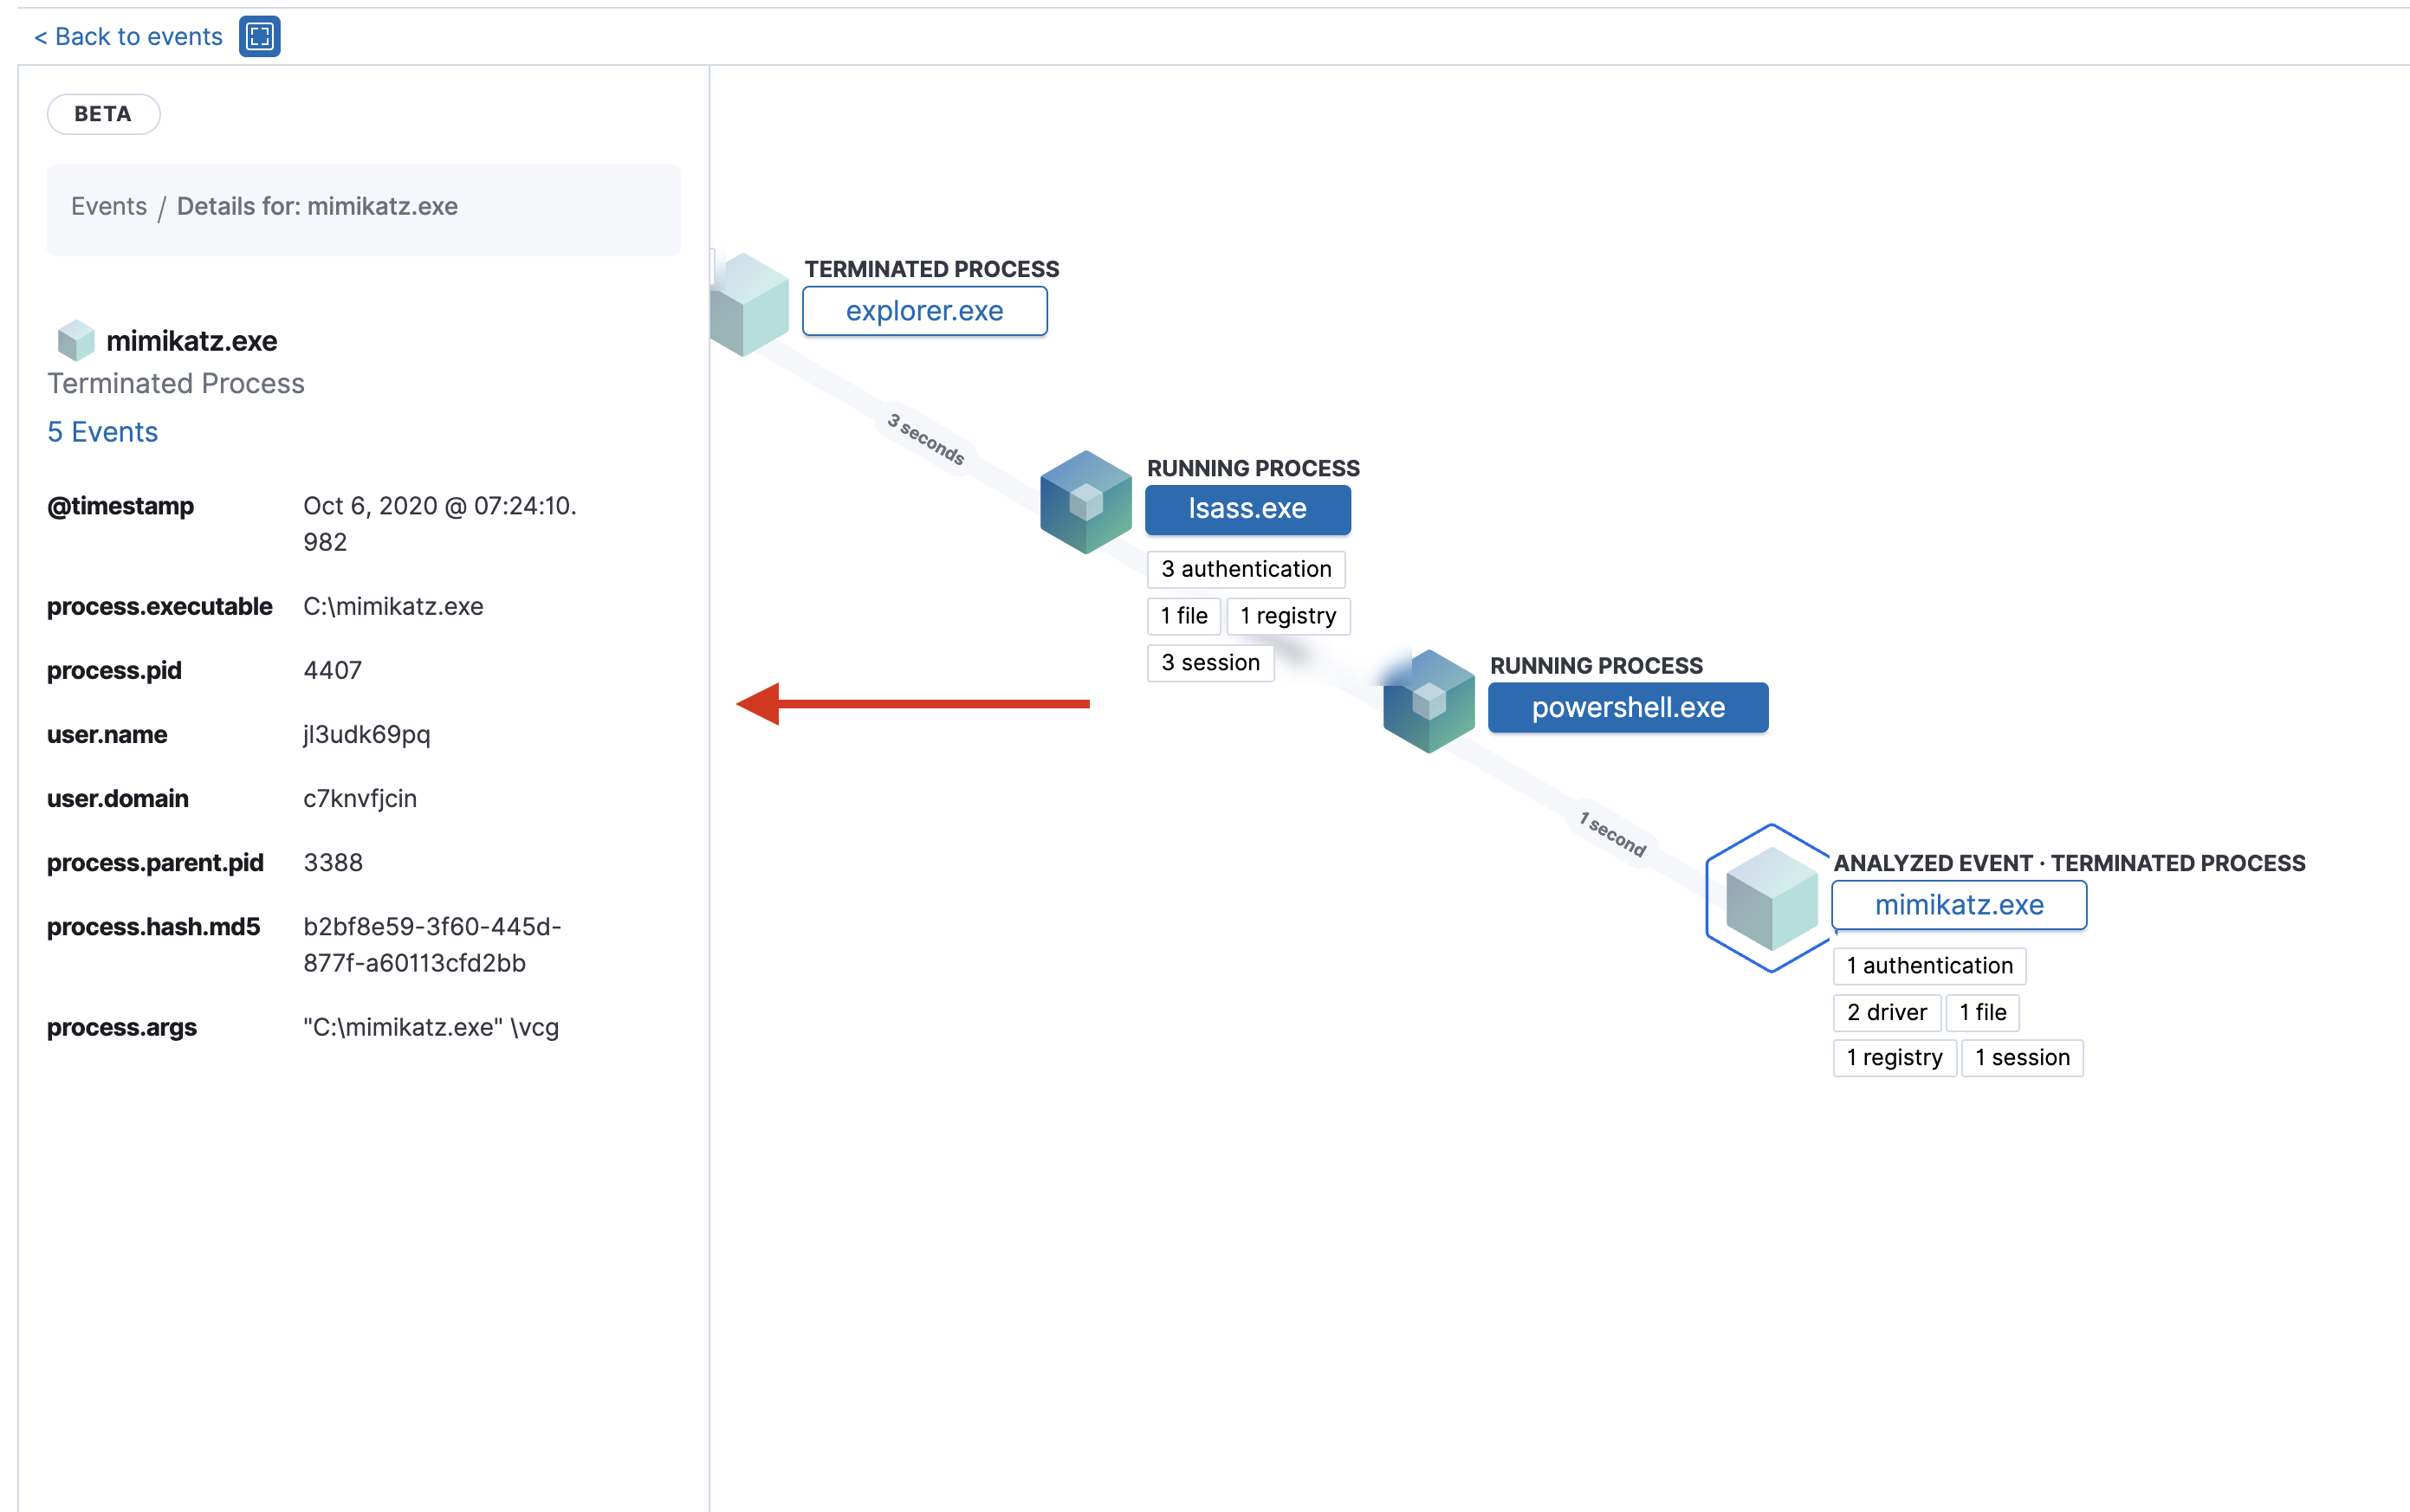Open the 5 Events link

102,432
